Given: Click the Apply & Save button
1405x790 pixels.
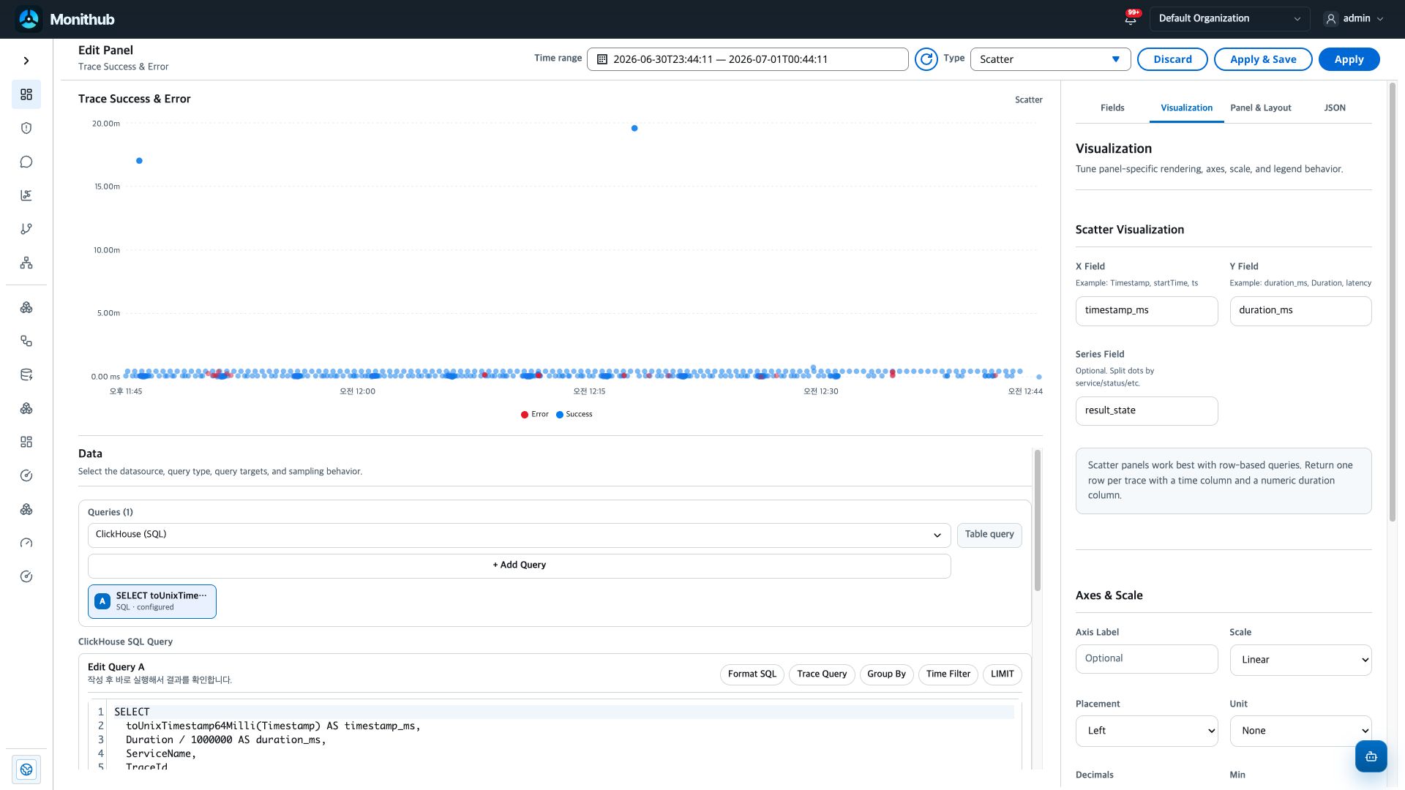Looking at the screenshot, I should click(1263, 59).
